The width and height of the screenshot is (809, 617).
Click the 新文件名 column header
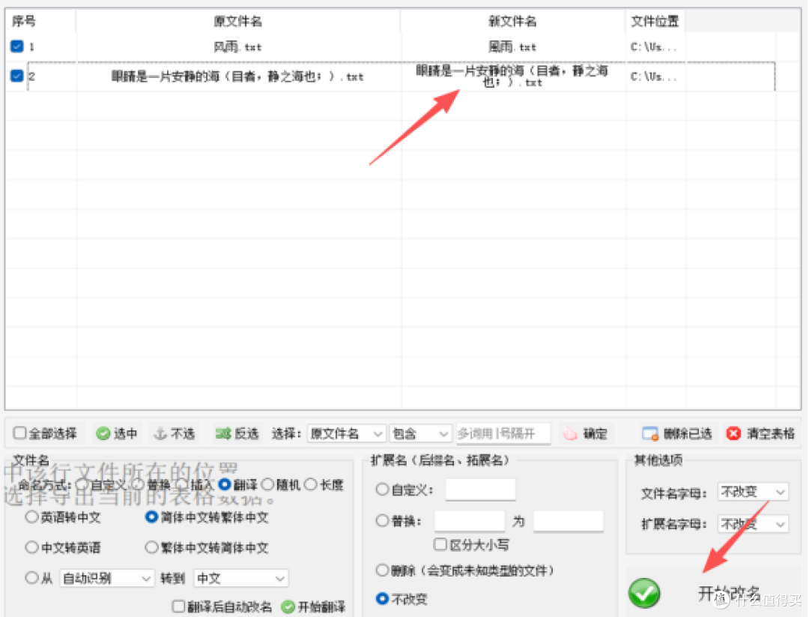pos(512,21)
